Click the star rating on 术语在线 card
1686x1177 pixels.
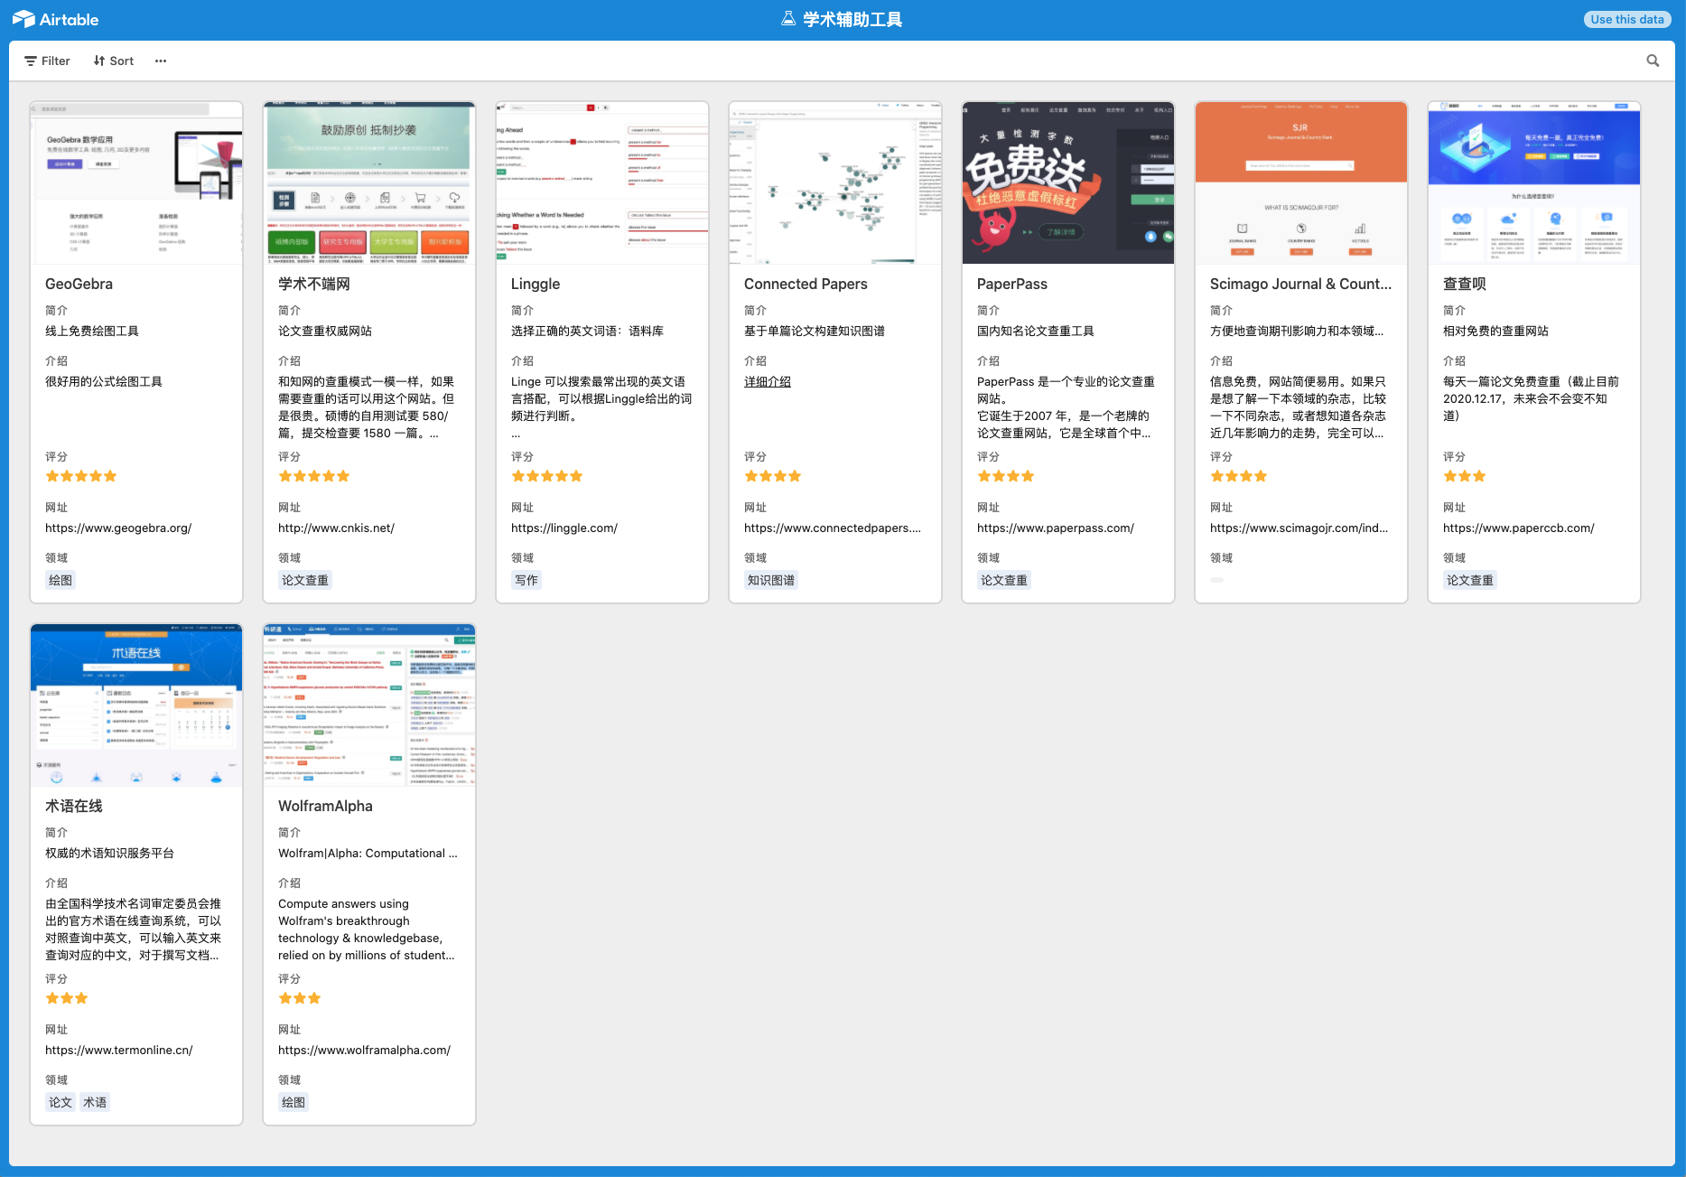coord(67,998)
